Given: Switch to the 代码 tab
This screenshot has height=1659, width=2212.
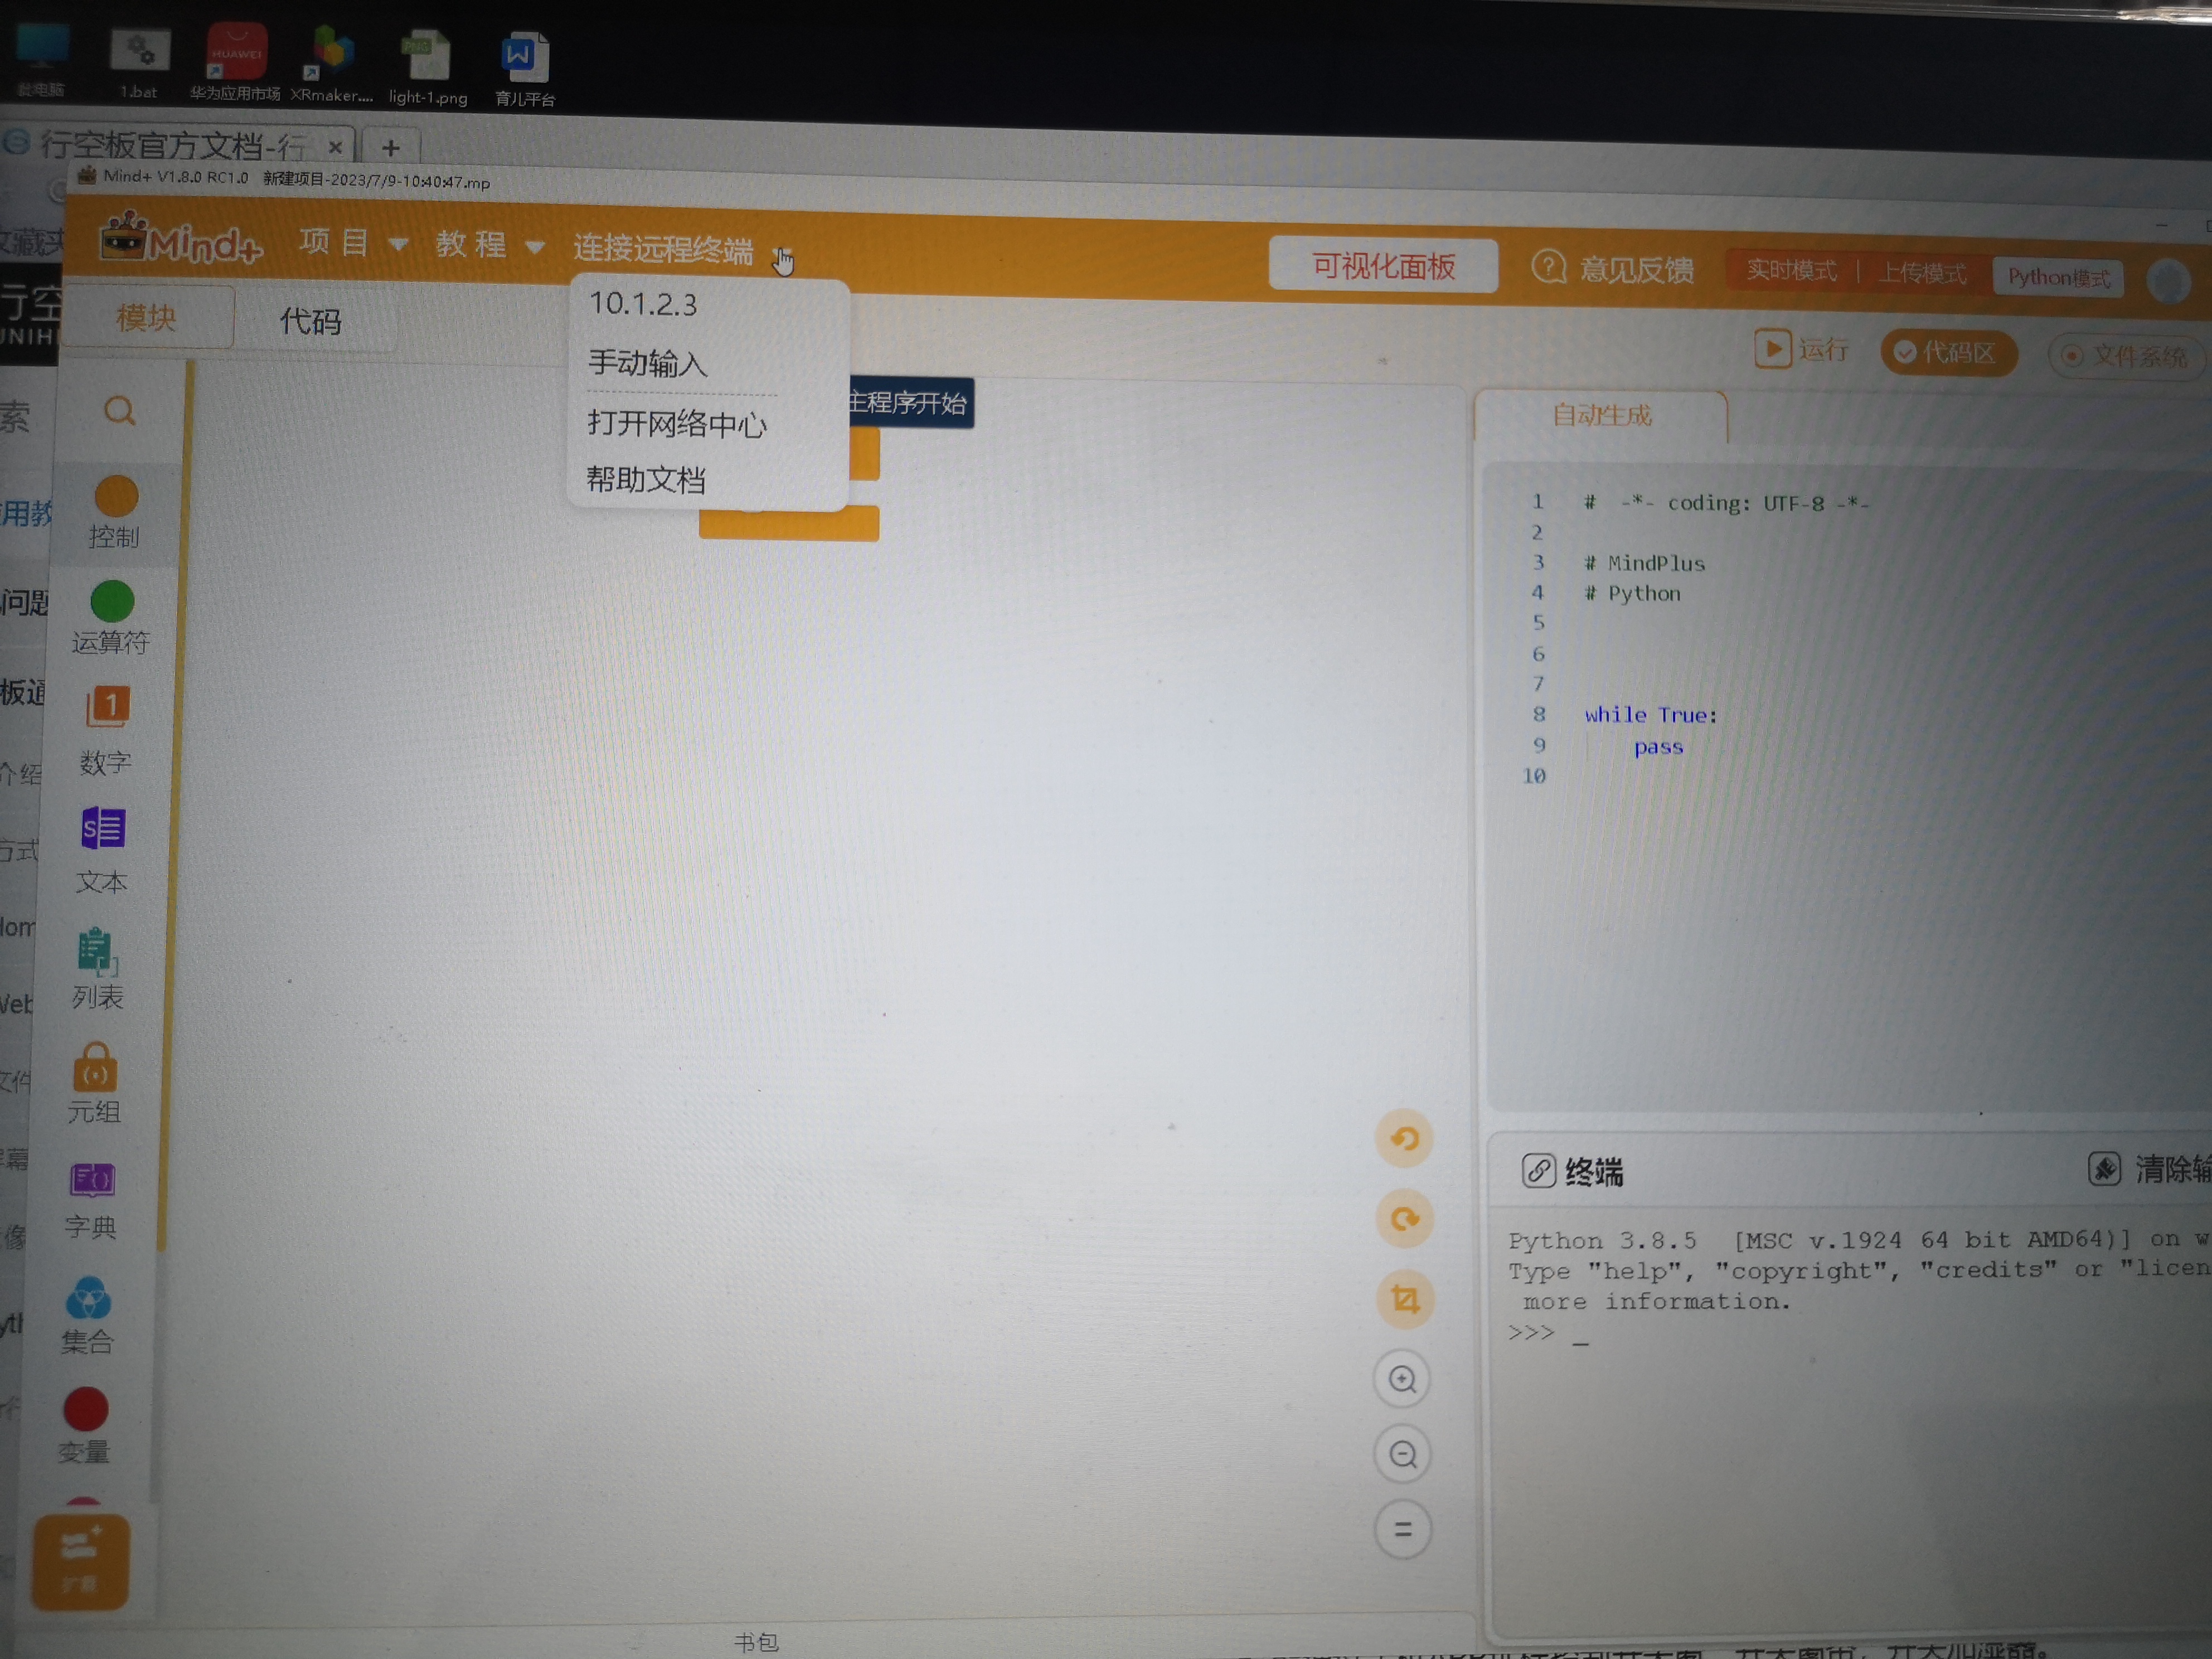Looking at the screenshot, I should pos(311,321).
